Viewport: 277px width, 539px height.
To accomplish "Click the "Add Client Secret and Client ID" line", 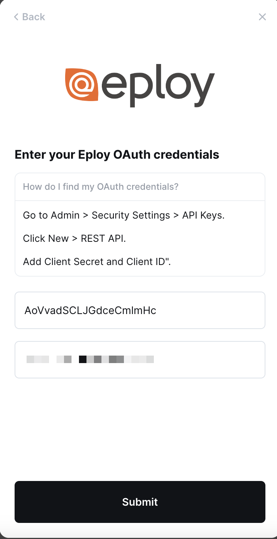I will click(x=97, y=262).
